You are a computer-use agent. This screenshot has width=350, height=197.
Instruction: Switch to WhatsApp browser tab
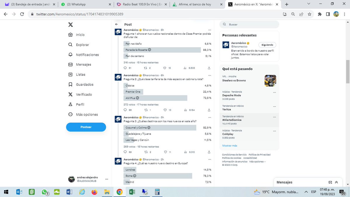click(x=85, y=4)
